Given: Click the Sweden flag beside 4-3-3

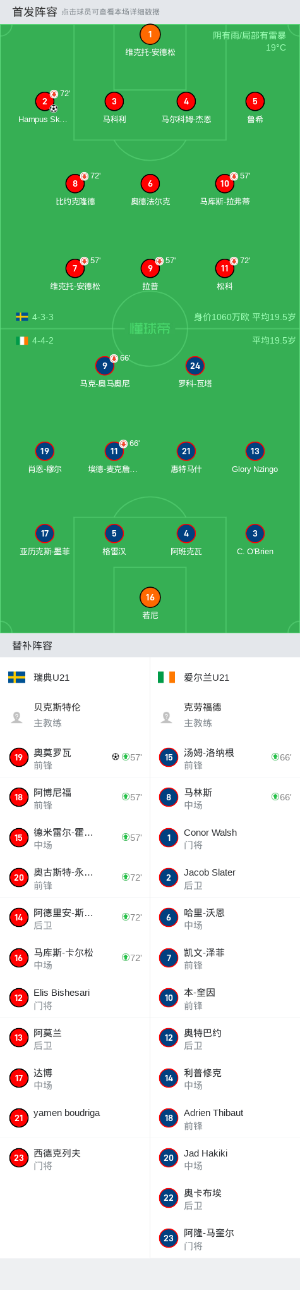Looking at the screenshot, I should point(22,316).
